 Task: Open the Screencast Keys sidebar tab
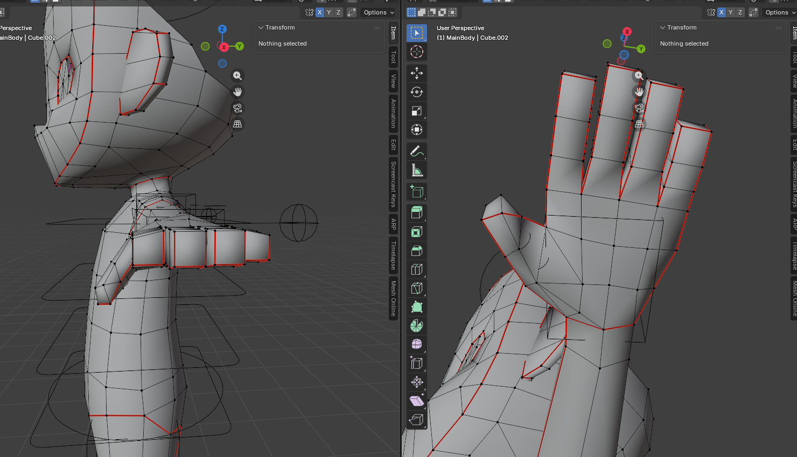coord(393,184)
